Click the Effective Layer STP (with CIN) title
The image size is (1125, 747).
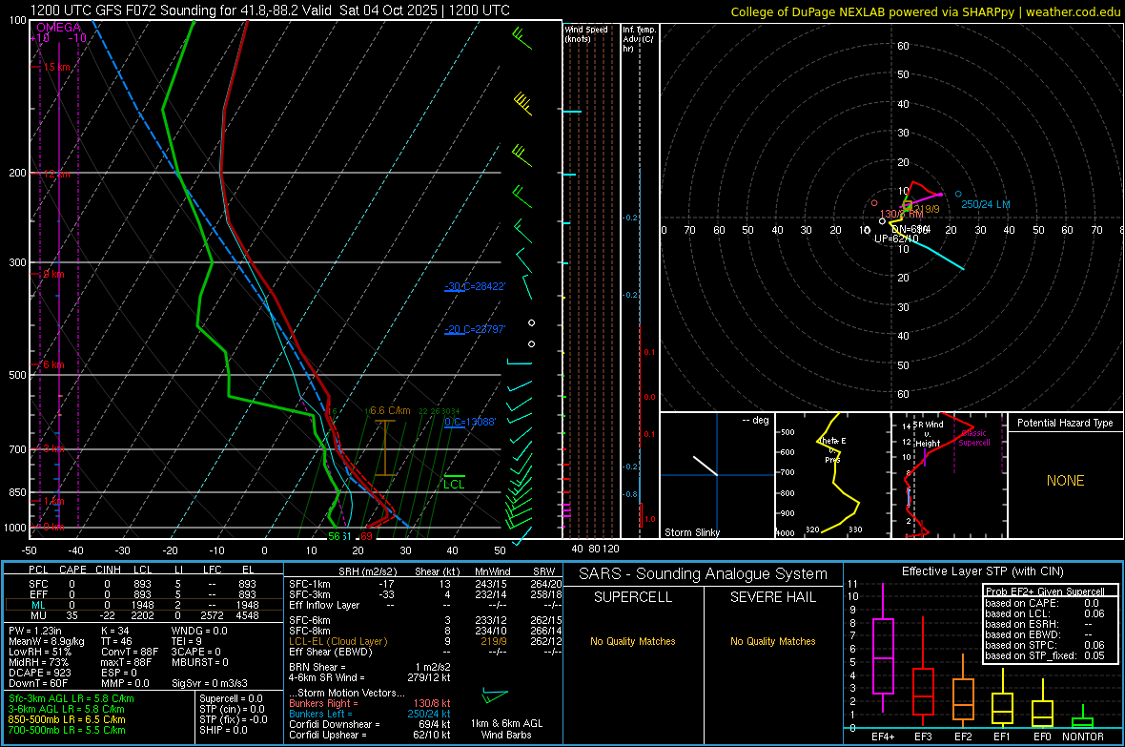click(983, 571)
